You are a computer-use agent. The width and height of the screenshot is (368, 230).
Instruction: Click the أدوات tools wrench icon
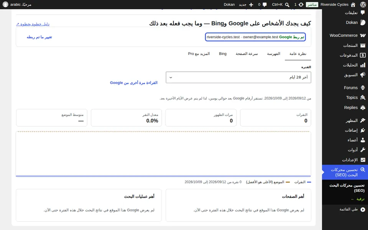363,150
